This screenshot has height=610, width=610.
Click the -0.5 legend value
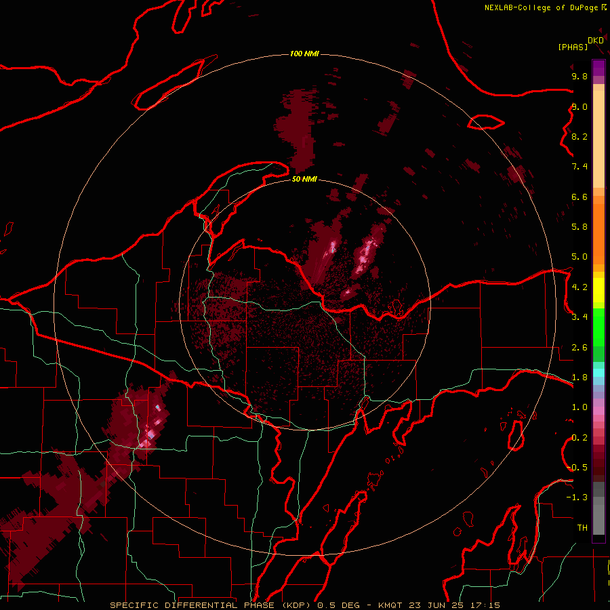577,468
